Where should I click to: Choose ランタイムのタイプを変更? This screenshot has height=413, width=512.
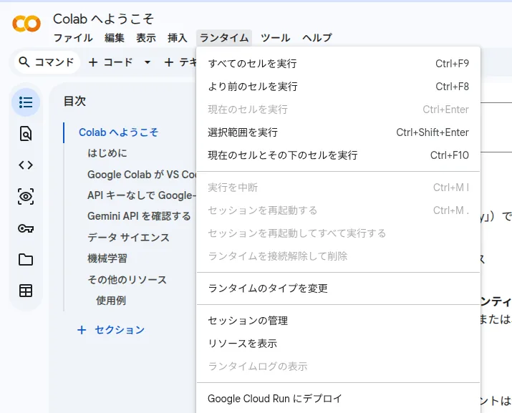(x=338, y=288)
